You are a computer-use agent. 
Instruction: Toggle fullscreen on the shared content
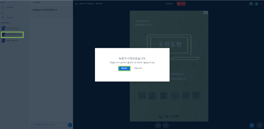click(205, 12)
